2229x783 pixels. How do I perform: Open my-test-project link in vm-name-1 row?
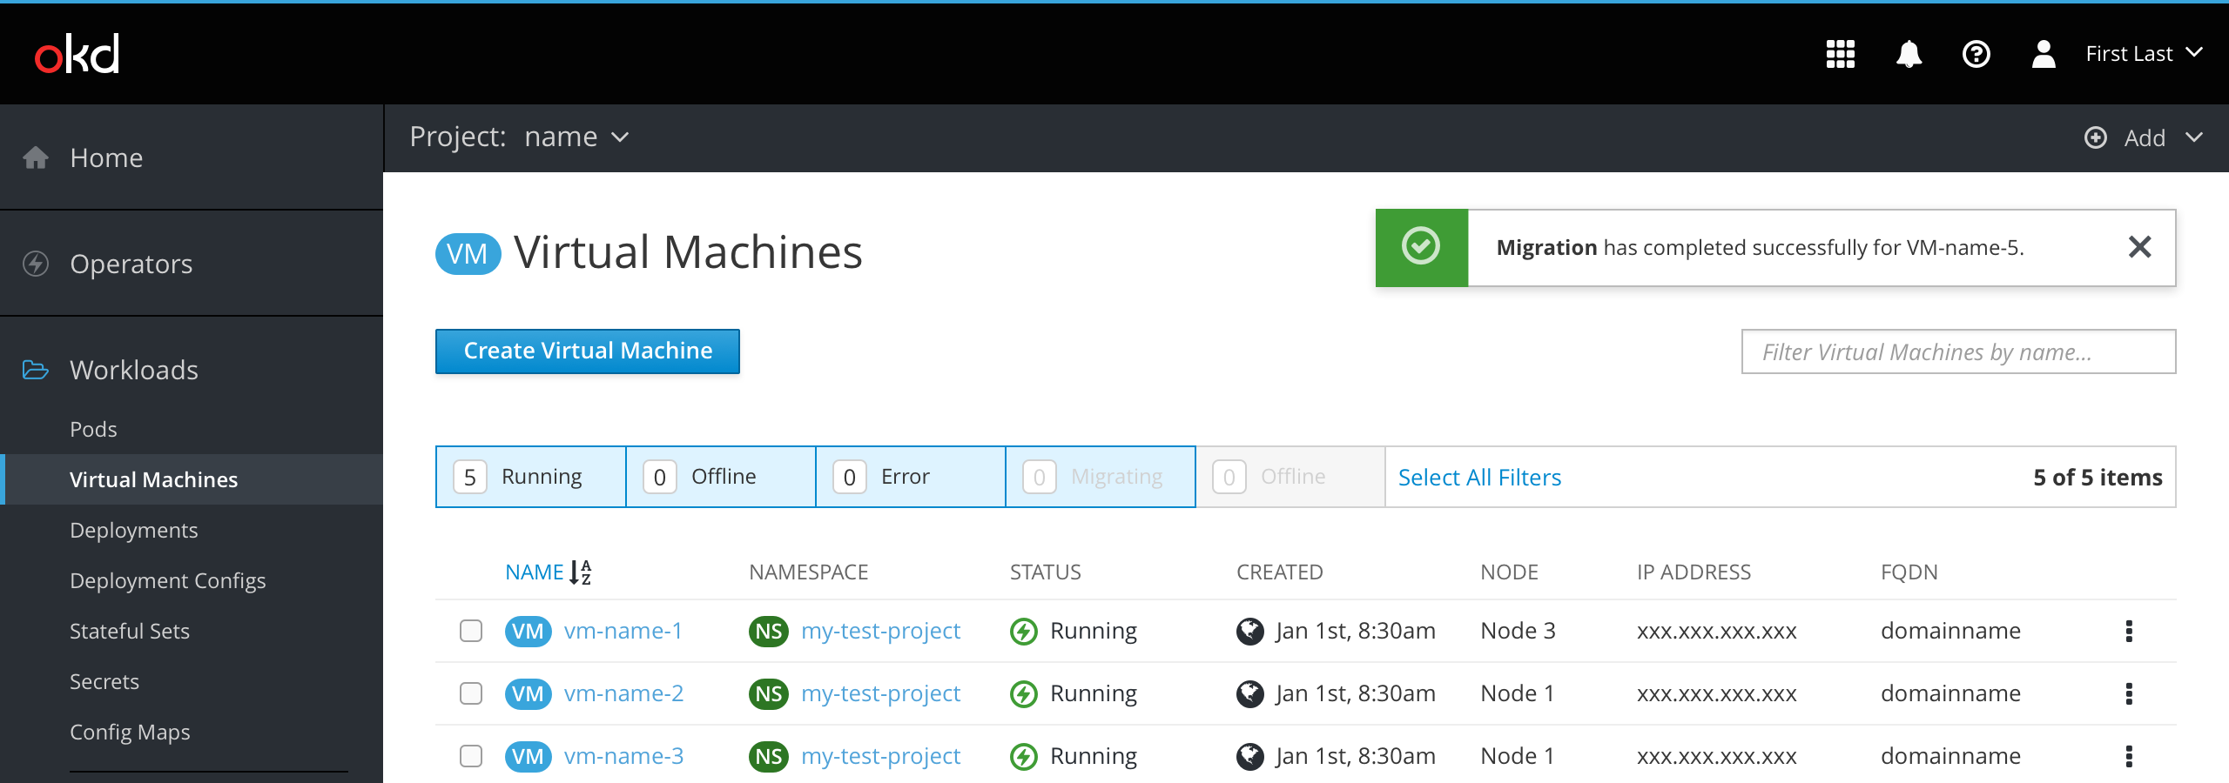point(880,631)
